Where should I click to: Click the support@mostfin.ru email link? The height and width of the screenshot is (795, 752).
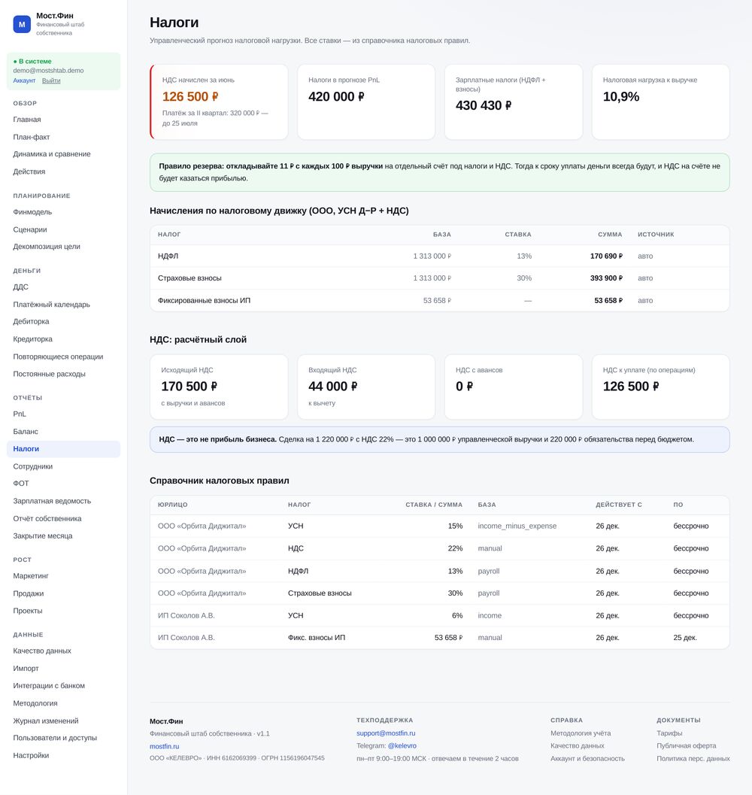pyautogui.click(x=386, y=733)
